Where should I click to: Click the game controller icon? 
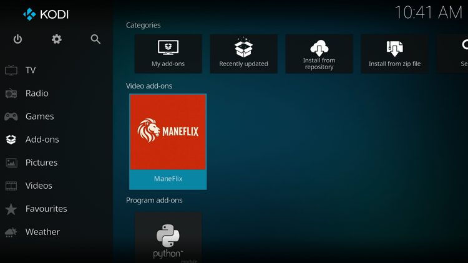(11, 117)
